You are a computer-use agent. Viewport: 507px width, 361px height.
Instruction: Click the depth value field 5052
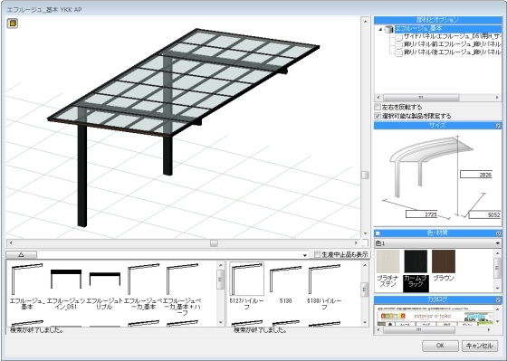pos(484,214)
